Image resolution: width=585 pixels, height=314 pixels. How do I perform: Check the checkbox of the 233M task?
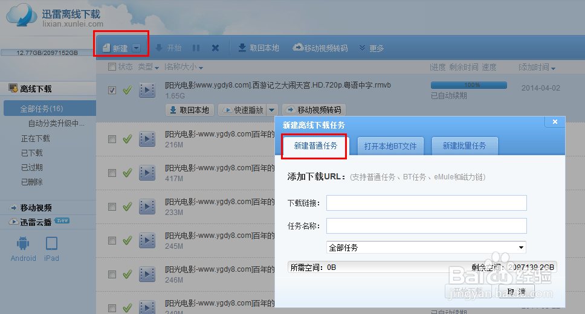(112, 207)
